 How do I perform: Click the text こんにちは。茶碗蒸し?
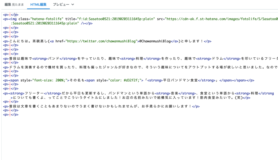click(28, 41)
